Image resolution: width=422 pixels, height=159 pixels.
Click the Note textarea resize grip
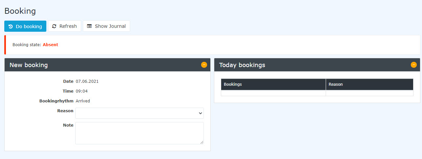pos(202,142)
